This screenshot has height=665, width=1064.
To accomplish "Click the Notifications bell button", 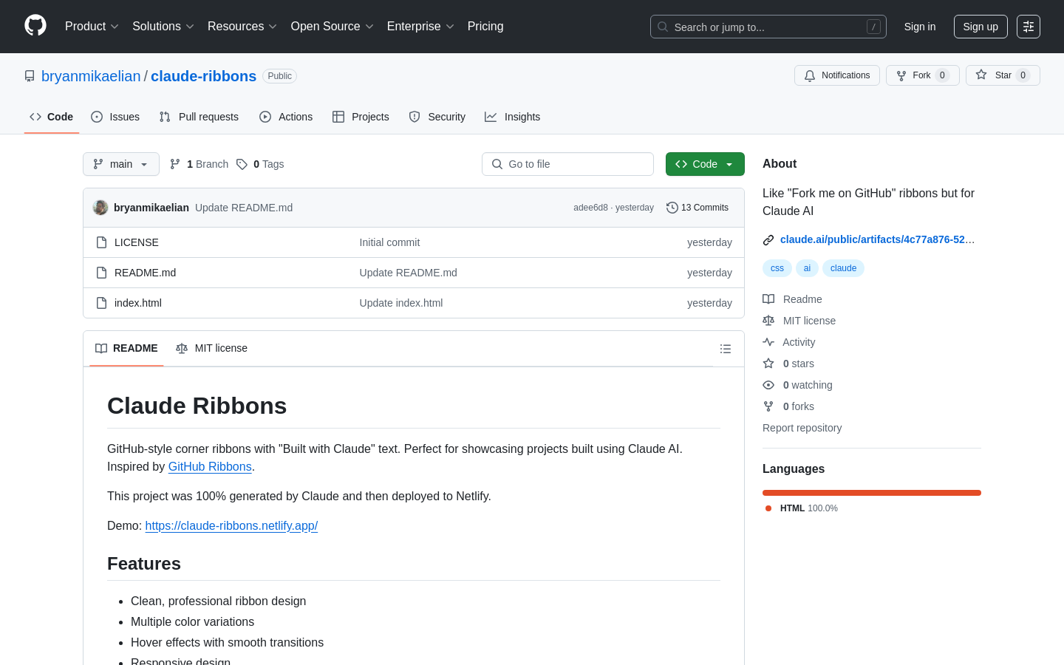I will pyautogui.click(x=837, y=75).
